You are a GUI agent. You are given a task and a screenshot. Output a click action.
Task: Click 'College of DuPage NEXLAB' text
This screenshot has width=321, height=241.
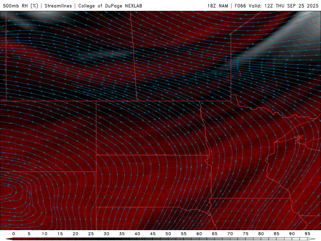point(110,6)
